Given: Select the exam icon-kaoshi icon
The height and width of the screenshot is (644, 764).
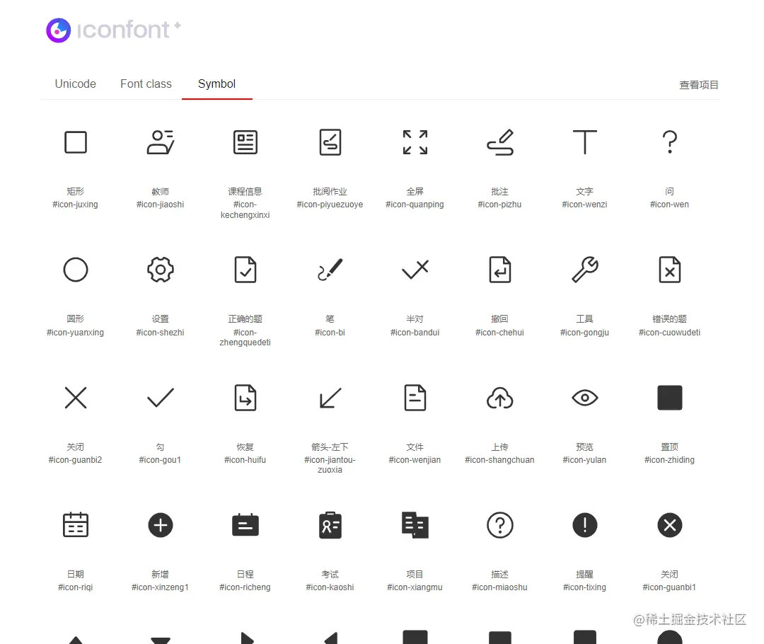Looking at the screenshot, I should coord(330,525).
